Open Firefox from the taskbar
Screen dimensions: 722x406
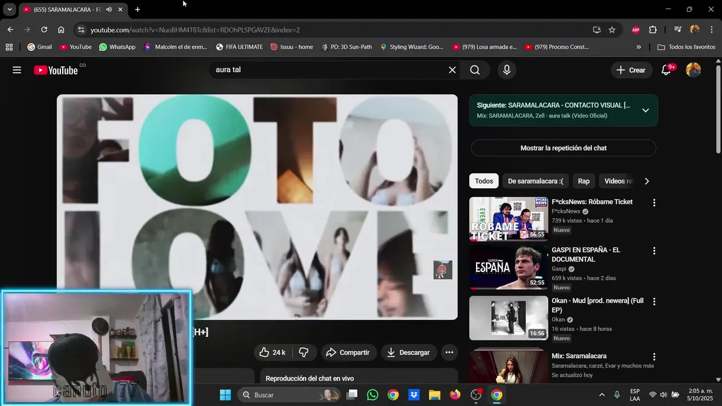pos(455,395)
